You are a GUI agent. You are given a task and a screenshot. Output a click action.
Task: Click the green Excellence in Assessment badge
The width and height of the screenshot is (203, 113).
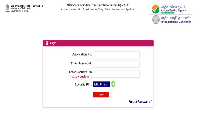point(167,13)
